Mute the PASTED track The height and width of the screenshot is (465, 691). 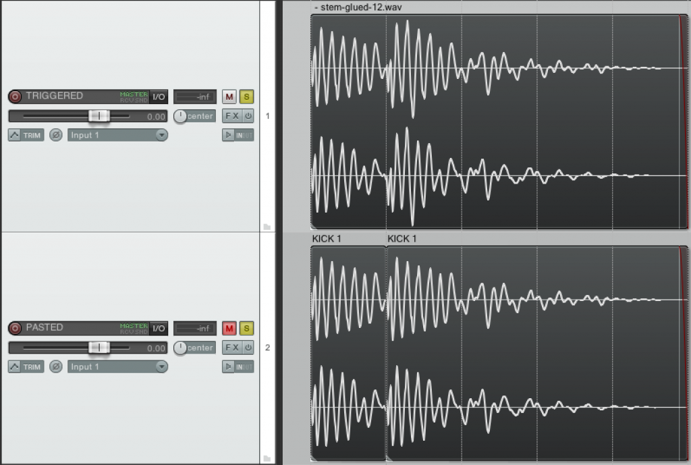(231, 328)
